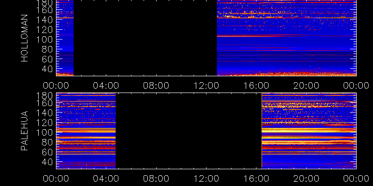The height and width of the screenshot is (186, 373).
Task: Select the 40 tick label on HOLLOMAN axis
Action: (x=48, y=69)
